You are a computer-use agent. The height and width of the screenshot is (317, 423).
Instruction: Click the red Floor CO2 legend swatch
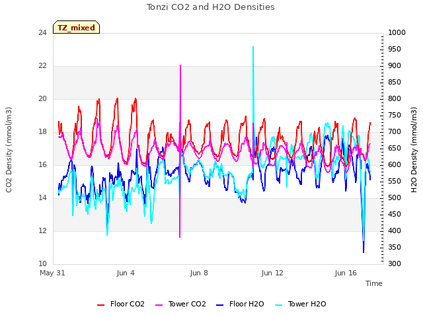[x=101, y=305]
